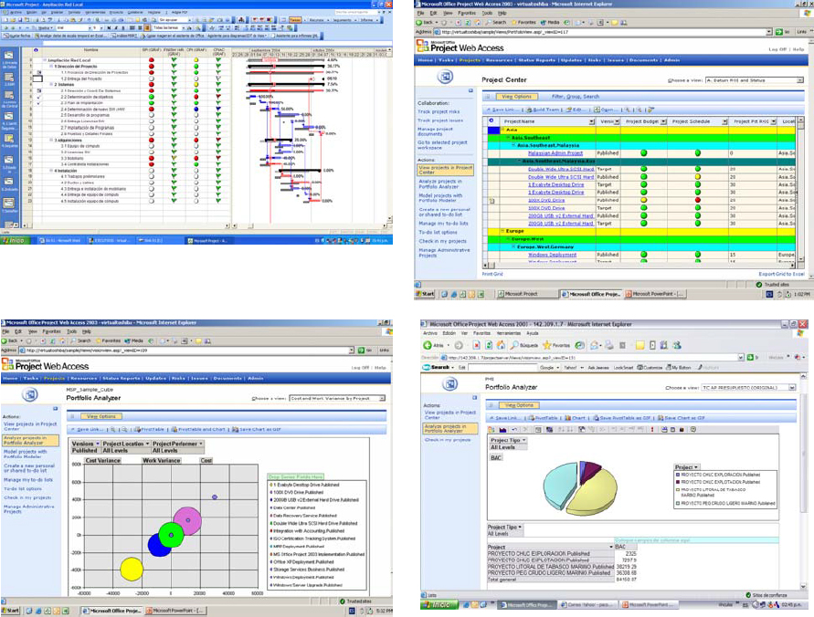
Task: Click green Go arrow in Project Center browser
Action: (x=778, y=32)
